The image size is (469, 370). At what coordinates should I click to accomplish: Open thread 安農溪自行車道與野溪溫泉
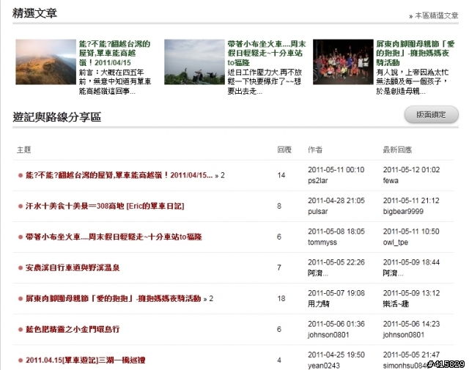(x=73, y=267)
